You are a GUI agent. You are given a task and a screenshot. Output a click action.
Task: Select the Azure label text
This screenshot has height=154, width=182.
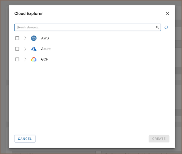46,49
